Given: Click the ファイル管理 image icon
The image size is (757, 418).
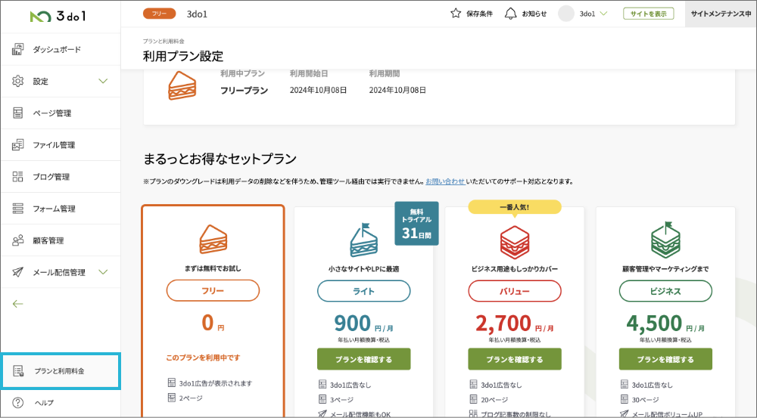Looking at the screenshot, I should coord(18,144).
